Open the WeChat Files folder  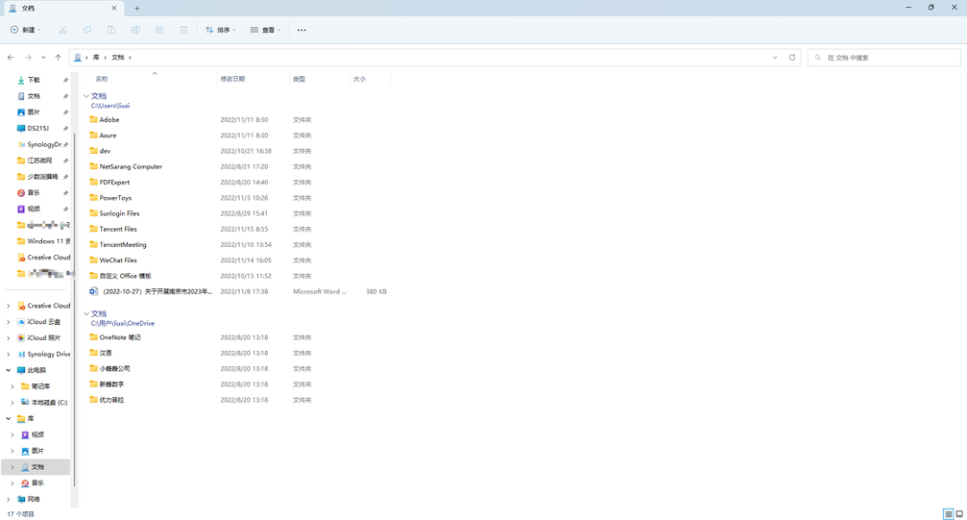click(117, 260)
